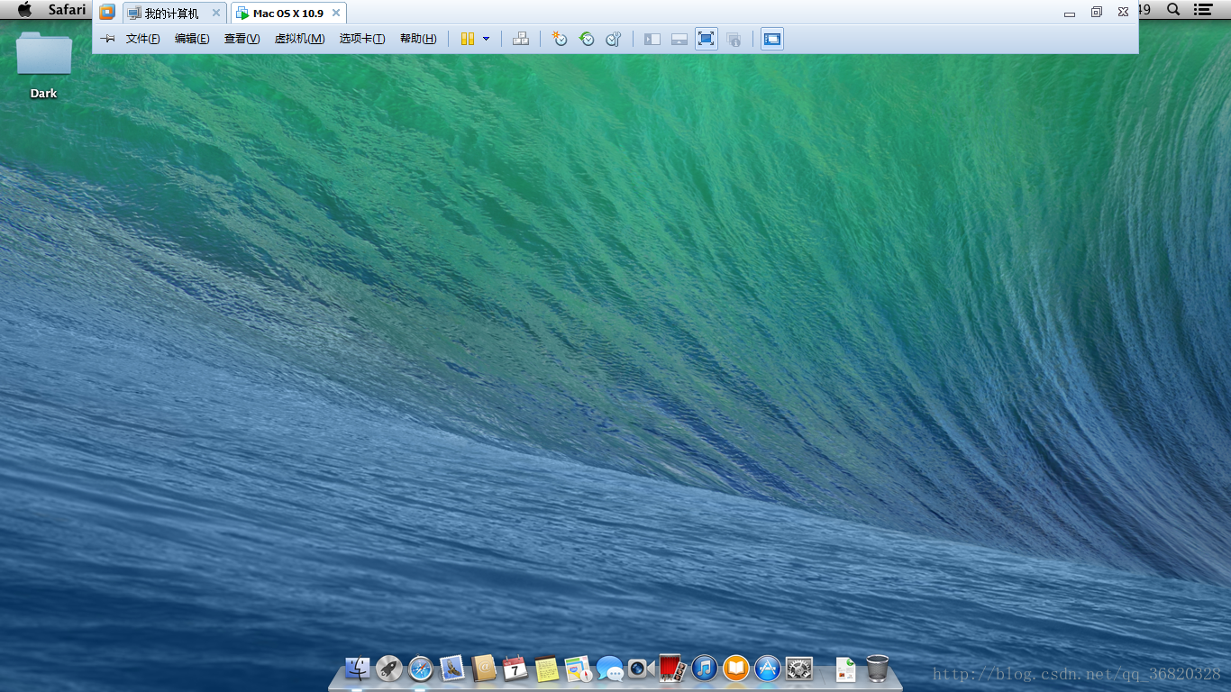
Task: Click the console view icon at toolbar end
Action: pyautogui.click(x=772, y=39)
